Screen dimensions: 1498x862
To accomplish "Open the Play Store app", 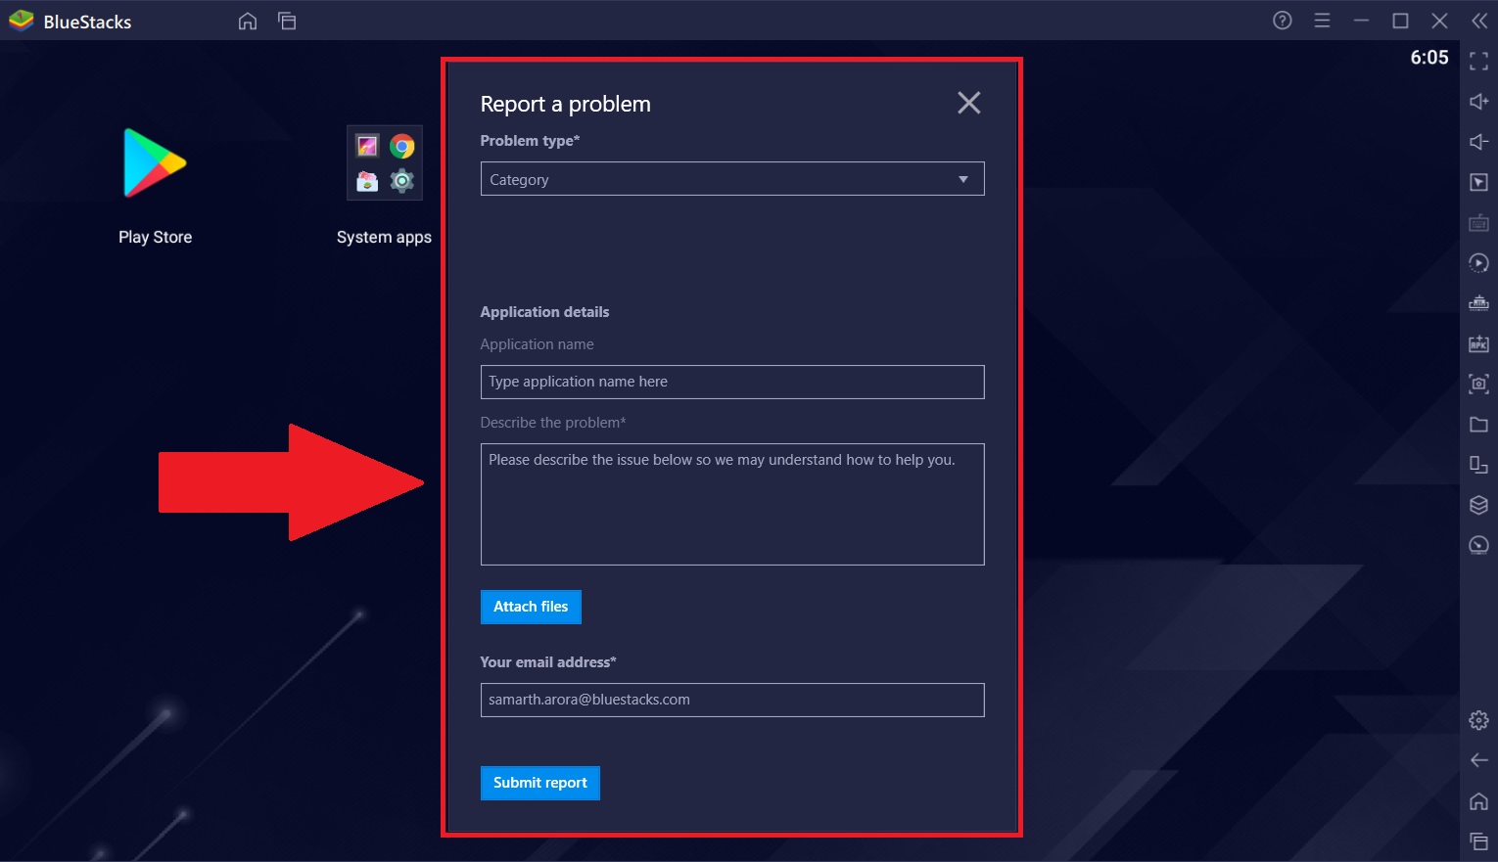I will click(155, 164).
